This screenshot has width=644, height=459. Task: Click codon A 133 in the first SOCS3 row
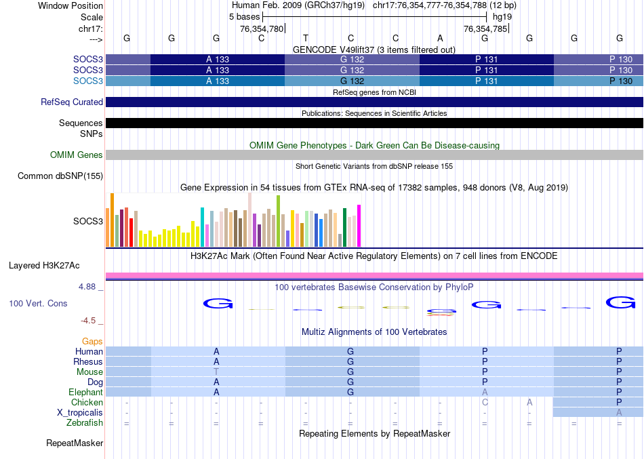[218, 59]
